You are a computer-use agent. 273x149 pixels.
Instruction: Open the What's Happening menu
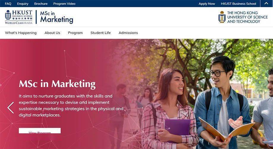click(21, 33)
